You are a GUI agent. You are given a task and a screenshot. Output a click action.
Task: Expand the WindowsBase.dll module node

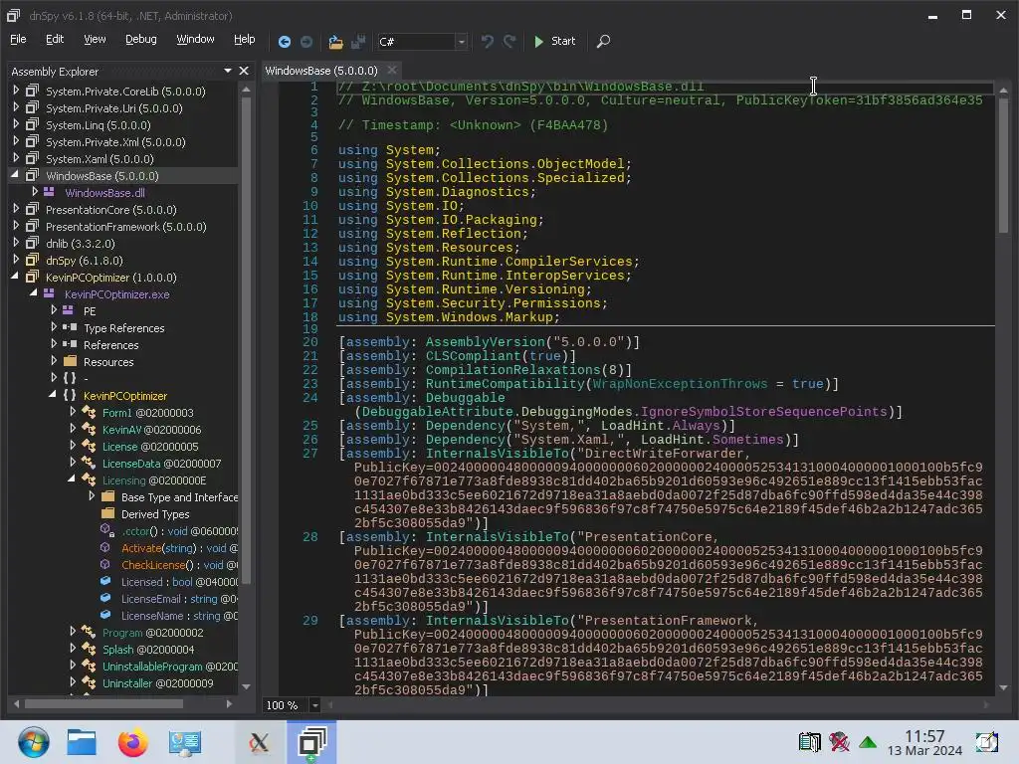click(35, 192)
